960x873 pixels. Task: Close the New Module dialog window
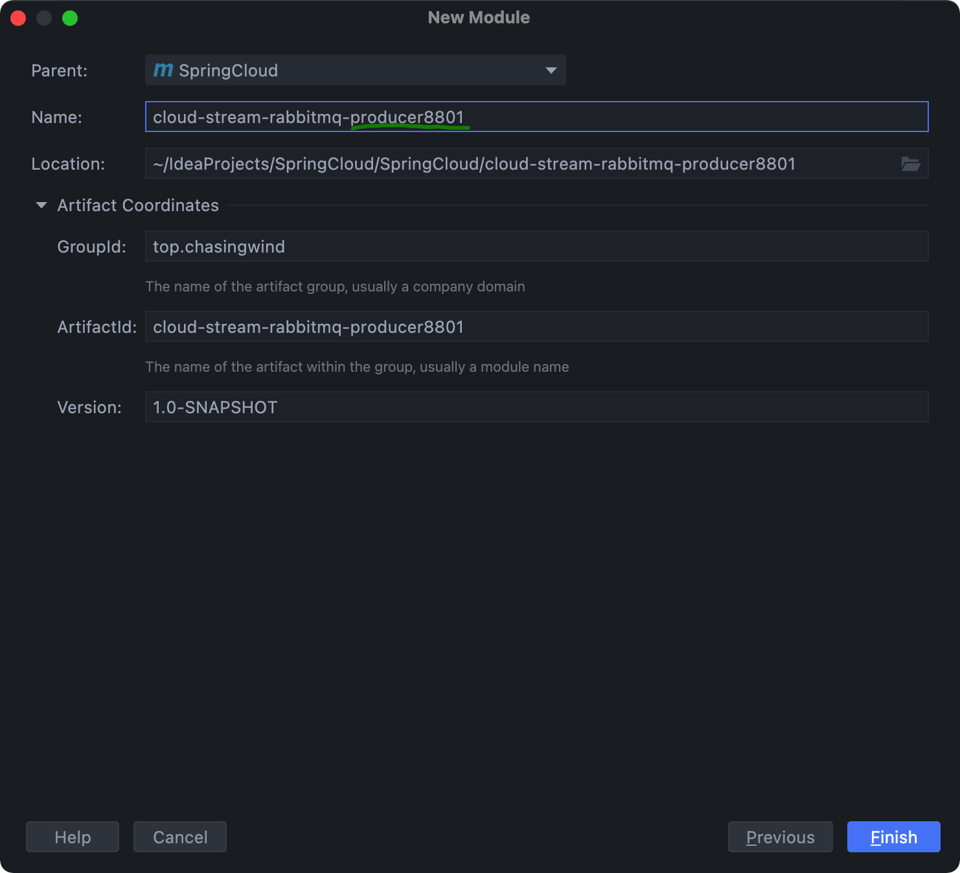(x=18, y=18)
